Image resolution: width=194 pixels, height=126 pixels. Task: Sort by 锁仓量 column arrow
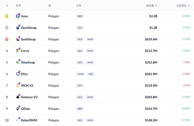pyautogui.click(x=156, y=6)
